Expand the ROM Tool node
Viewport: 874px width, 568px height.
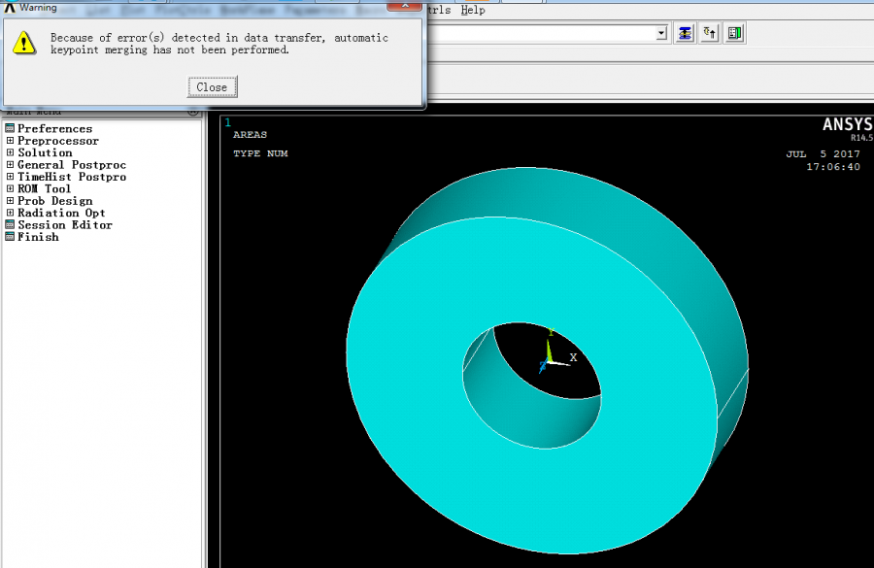11,188
